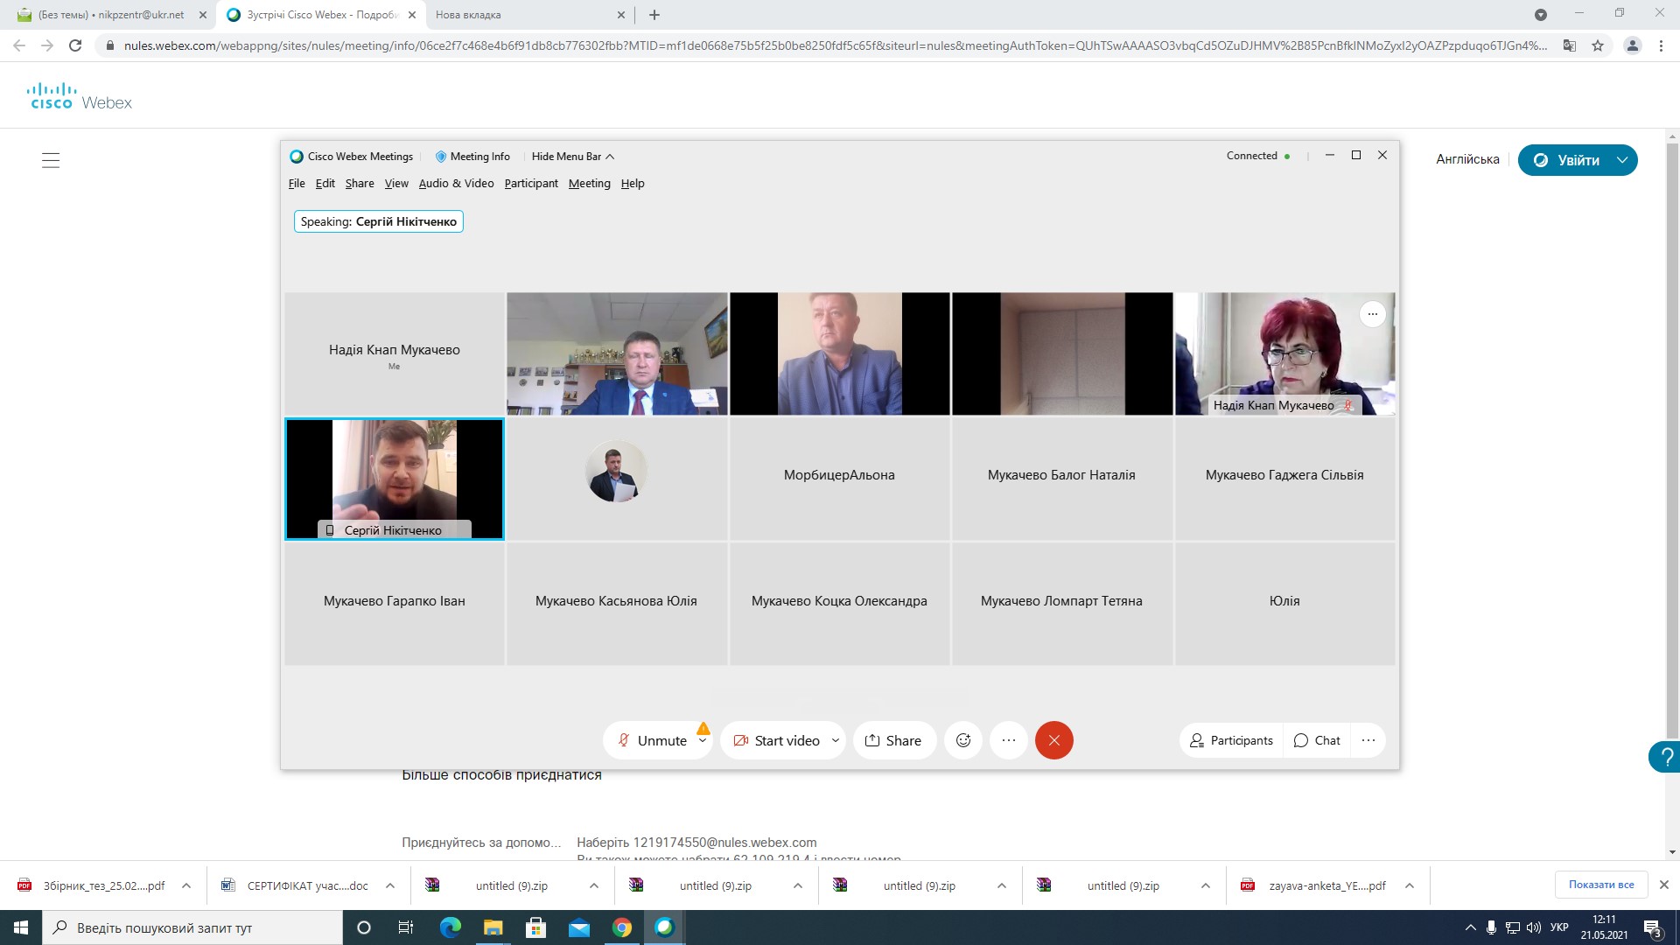The height and width of the screenshot is (945, 1680).
Task: Click the Cisco Webex logo
Action: (x=80, y=96)
